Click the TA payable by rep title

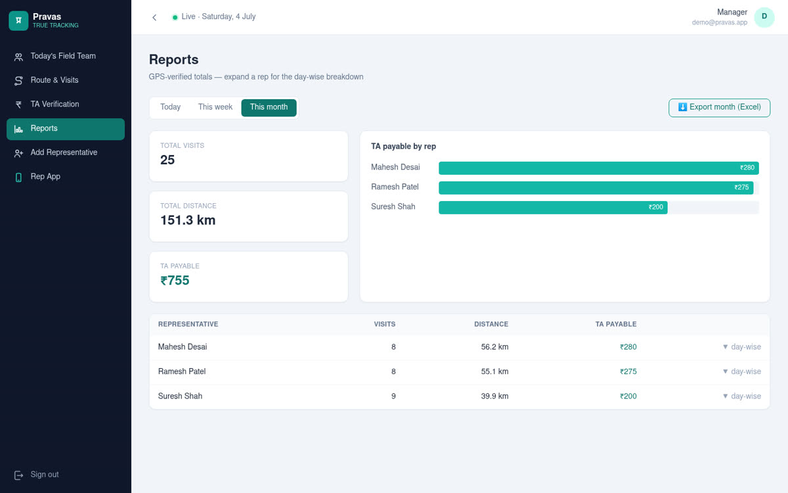pyautogui.click(x=404, y=147)
